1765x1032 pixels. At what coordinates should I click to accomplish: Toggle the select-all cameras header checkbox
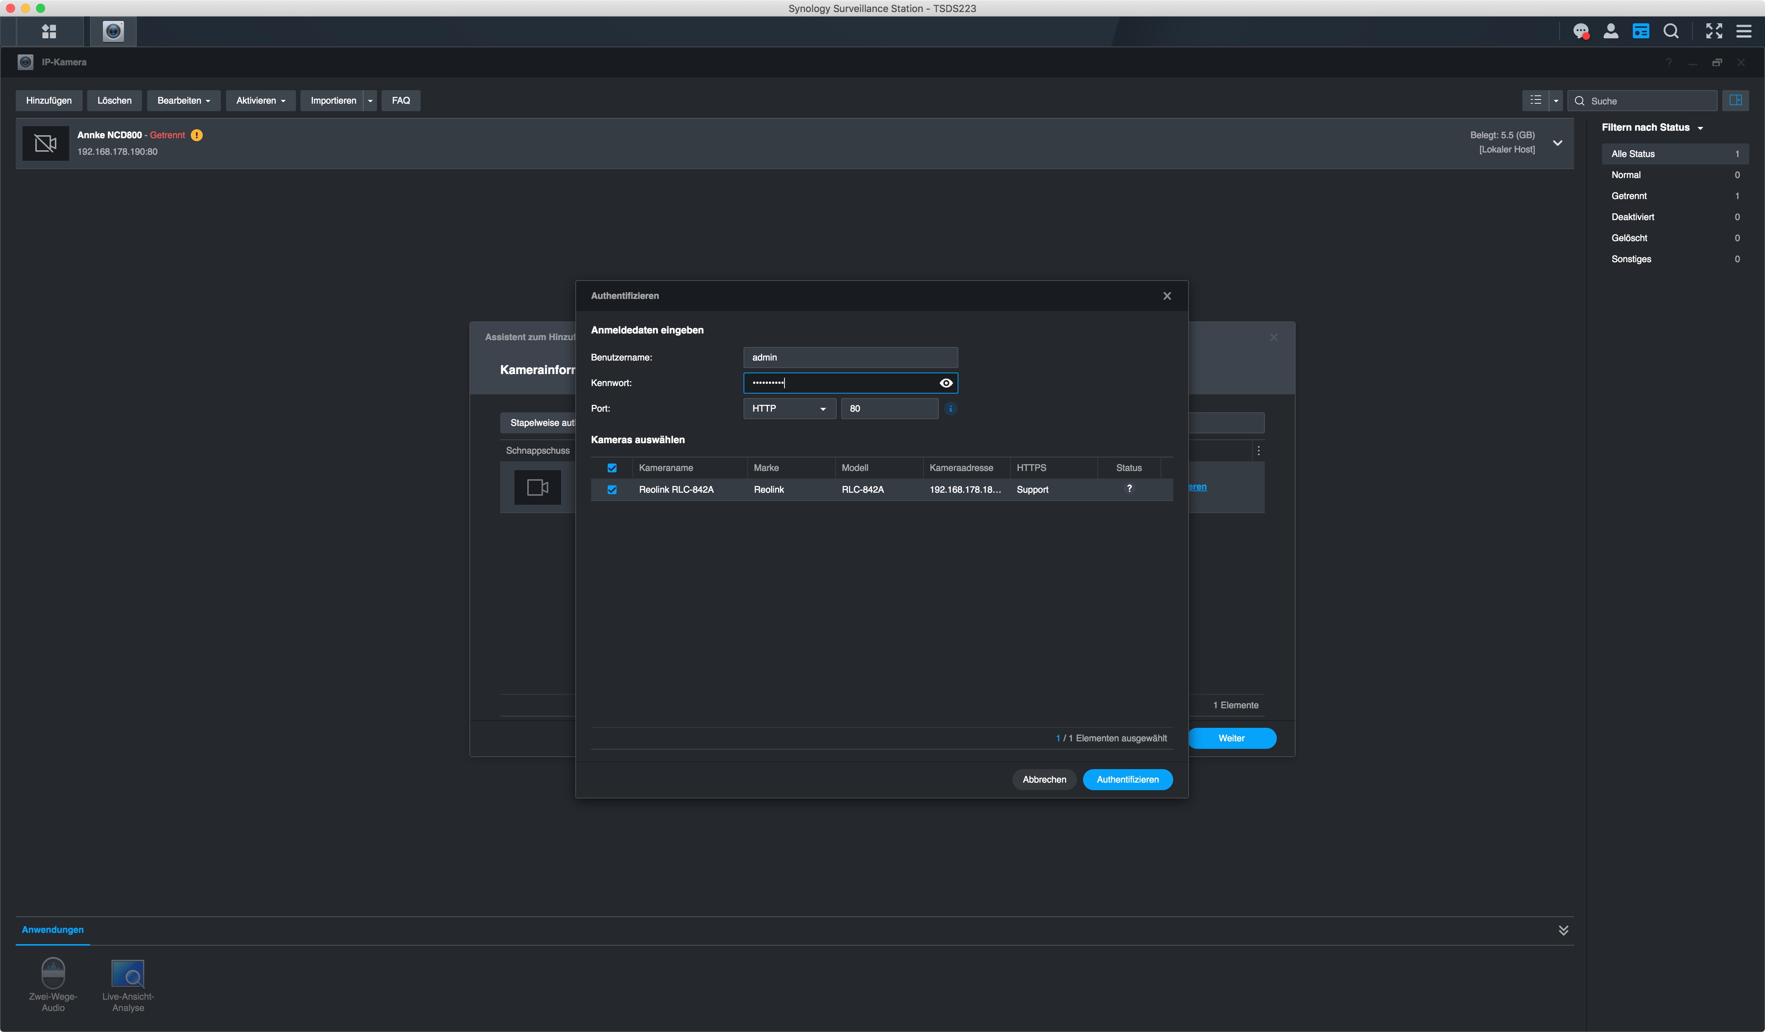[611, 468]
